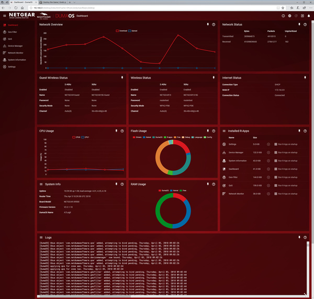The image size is (314, 299).
Task: Toggle the Upload legend in Network Overview
Action: click(x=133, y=31)
